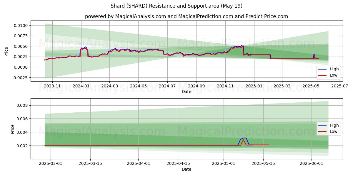Click the 2024-11 date tick label

click(x=225, y=86)
